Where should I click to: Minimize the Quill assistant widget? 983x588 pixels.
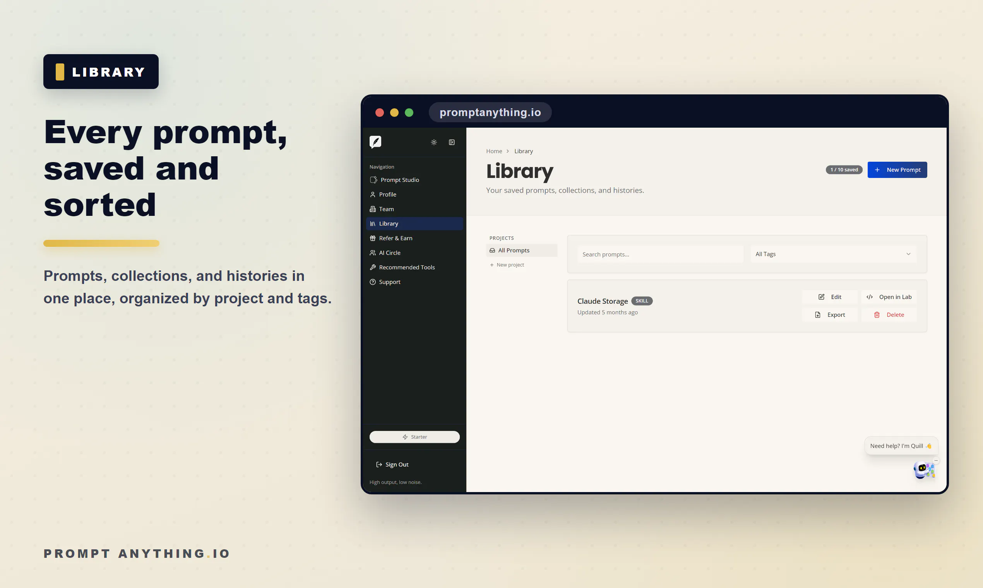936,460
